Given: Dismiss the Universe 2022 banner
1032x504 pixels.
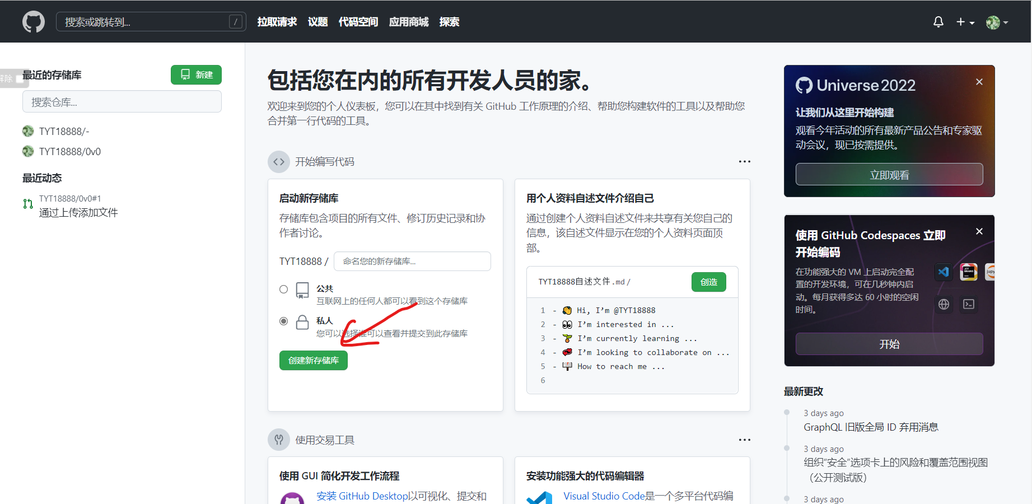Looking at the screenshot, I should 979,82.
